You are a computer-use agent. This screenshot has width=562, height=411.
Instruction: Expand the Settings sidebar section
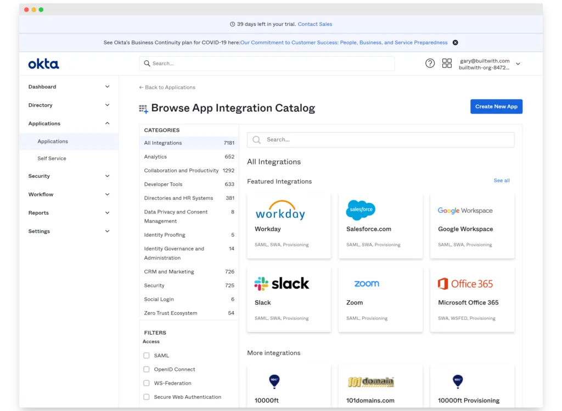point(69,231)
